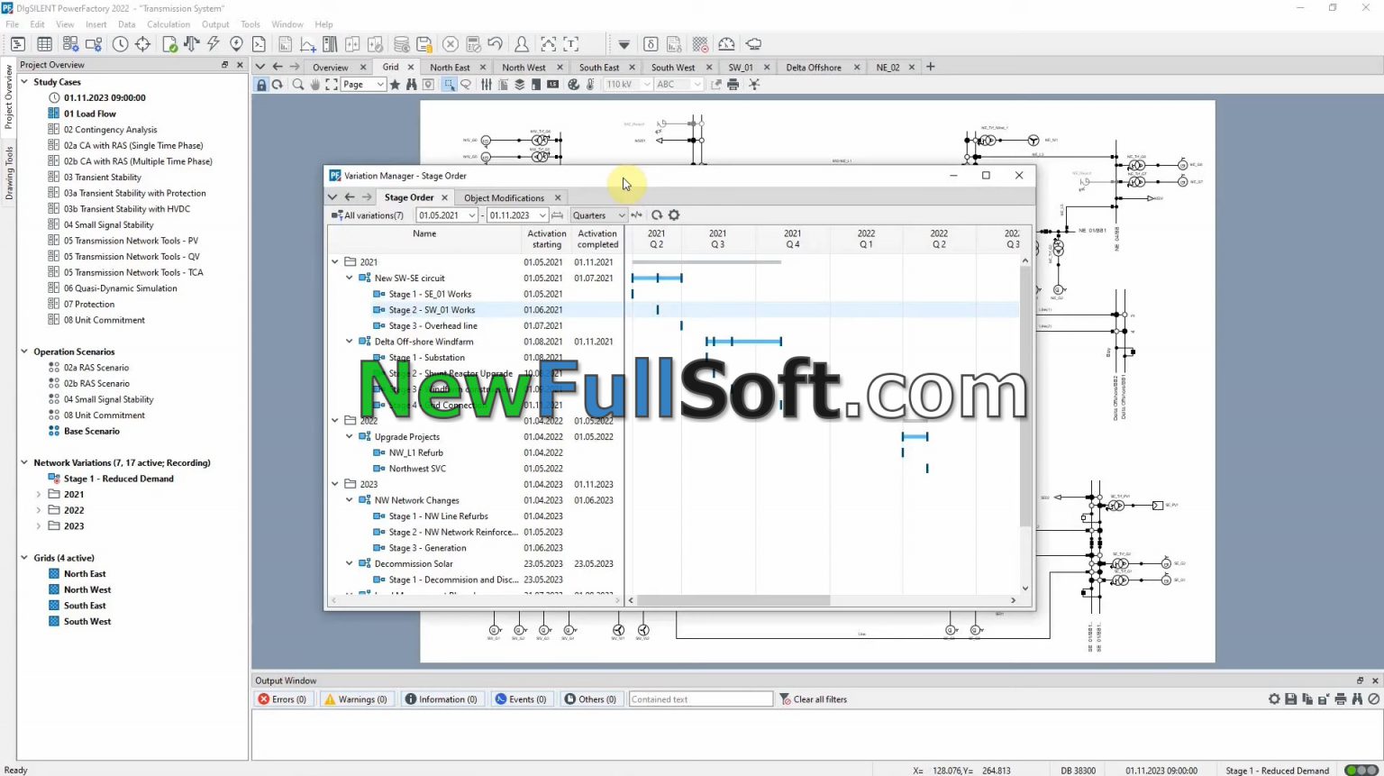Screen dimensions: 1384x776
Task: Print the diagram with the printer icon
Action: [733, 84]
